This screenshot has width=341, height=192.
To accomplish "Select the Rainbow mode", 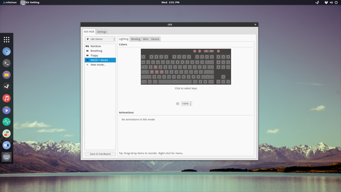I will [x=96, y=46].
